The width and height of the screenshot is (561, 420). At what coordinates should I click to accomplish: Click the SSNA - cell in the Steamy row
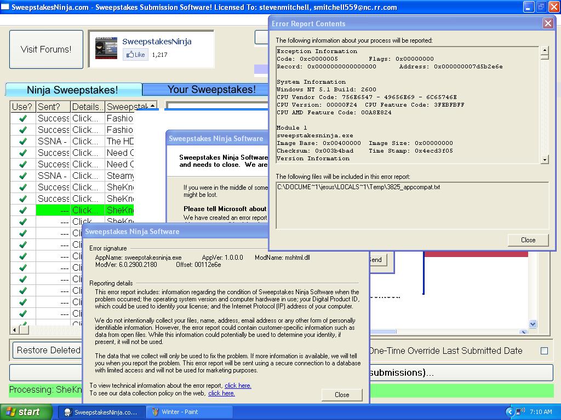[53, 176]
